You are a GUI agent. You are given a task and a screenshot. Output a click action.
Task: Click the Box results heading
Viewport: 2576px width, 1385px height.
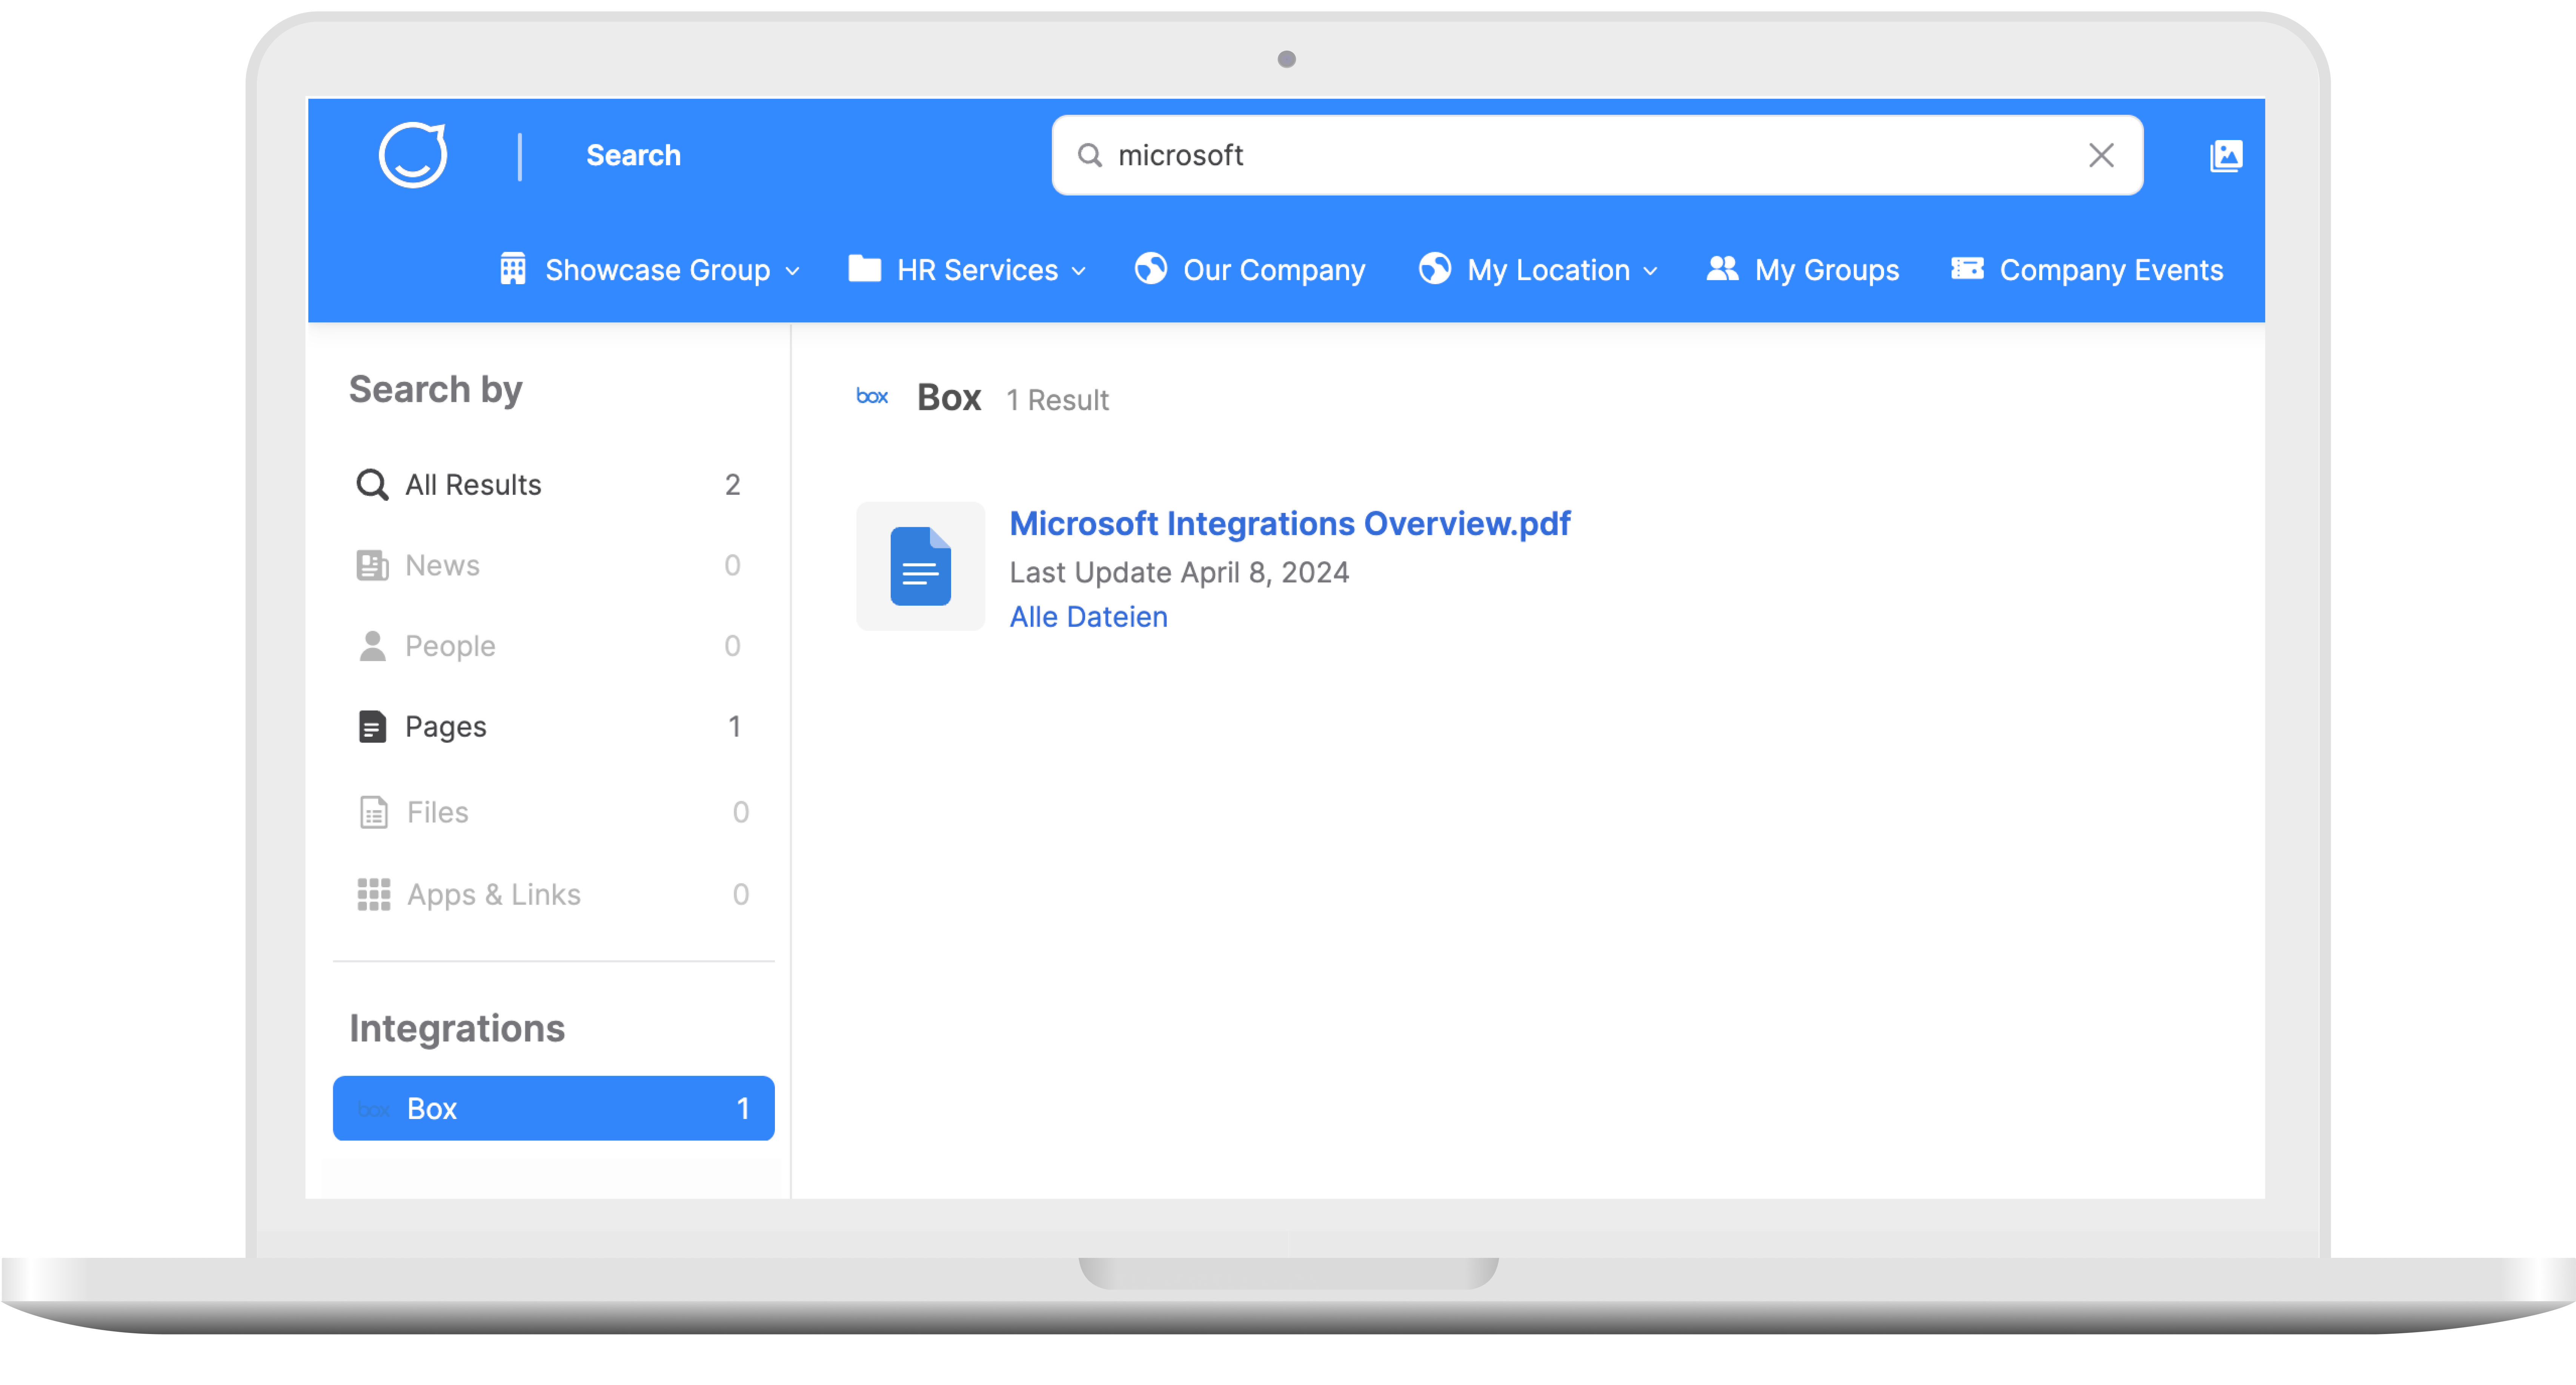coord(948,398)
